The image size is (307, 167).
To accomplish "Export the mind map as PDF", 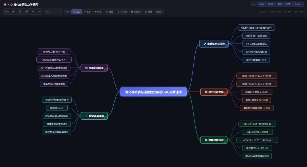I will tap(289, 4).
